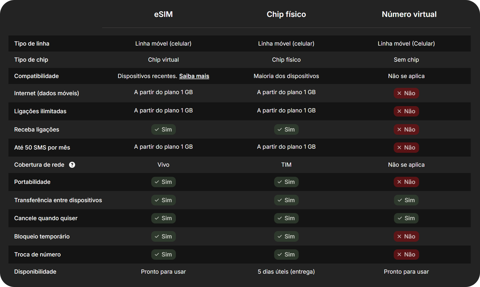This screenshot has width=480, height=287.
Task: Click the Número virtual column header
Action: click(409, 14)
